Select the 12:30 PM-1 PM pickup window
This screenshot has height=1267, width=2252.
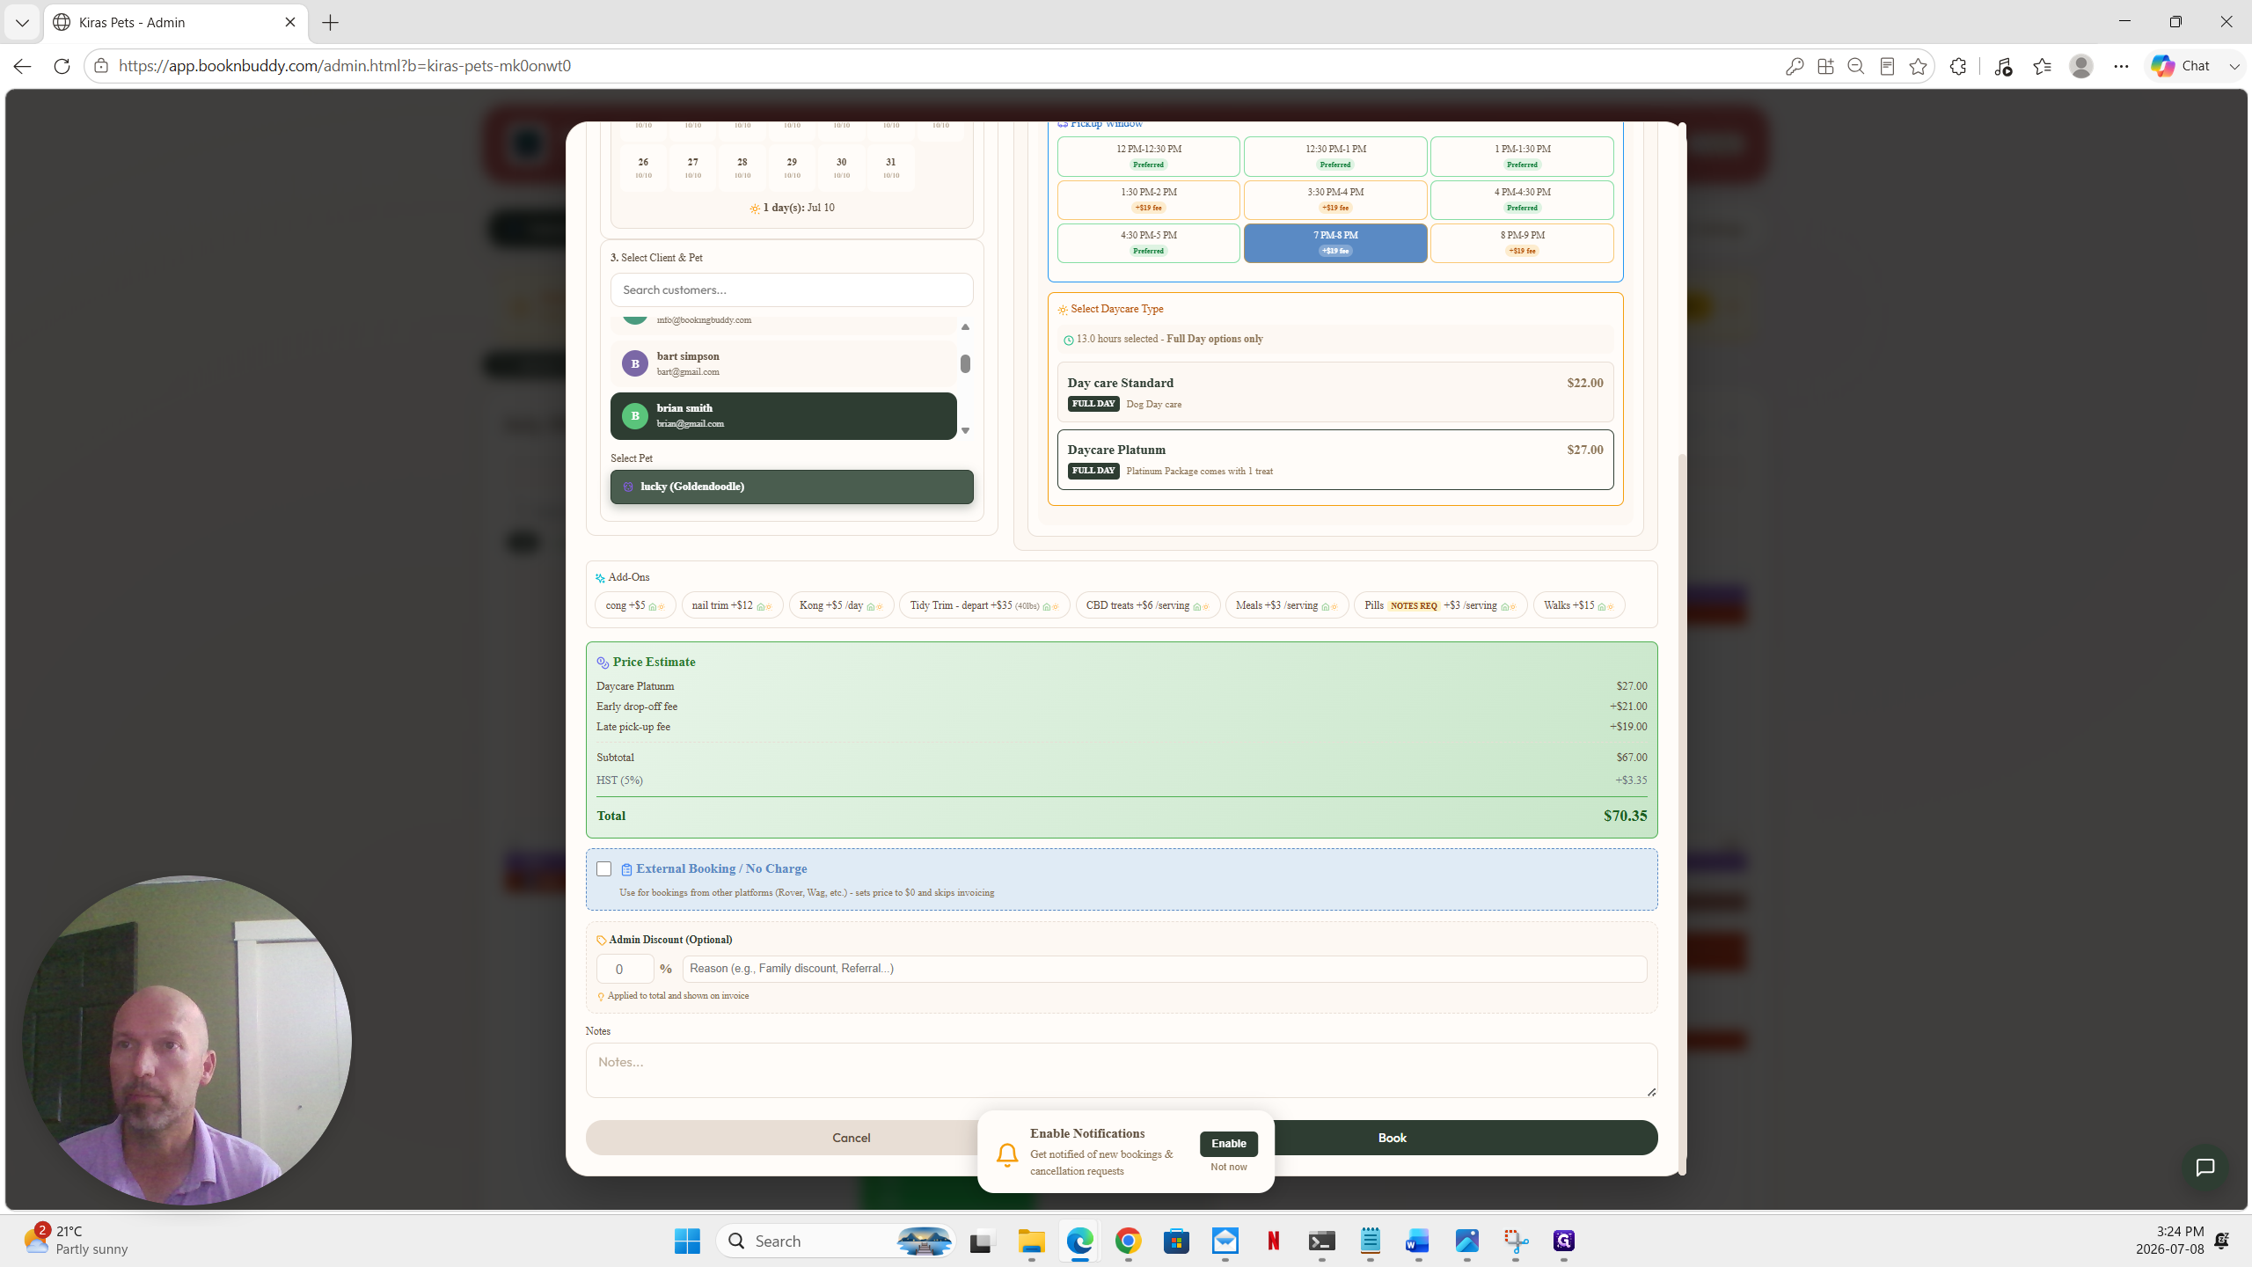1334,157
